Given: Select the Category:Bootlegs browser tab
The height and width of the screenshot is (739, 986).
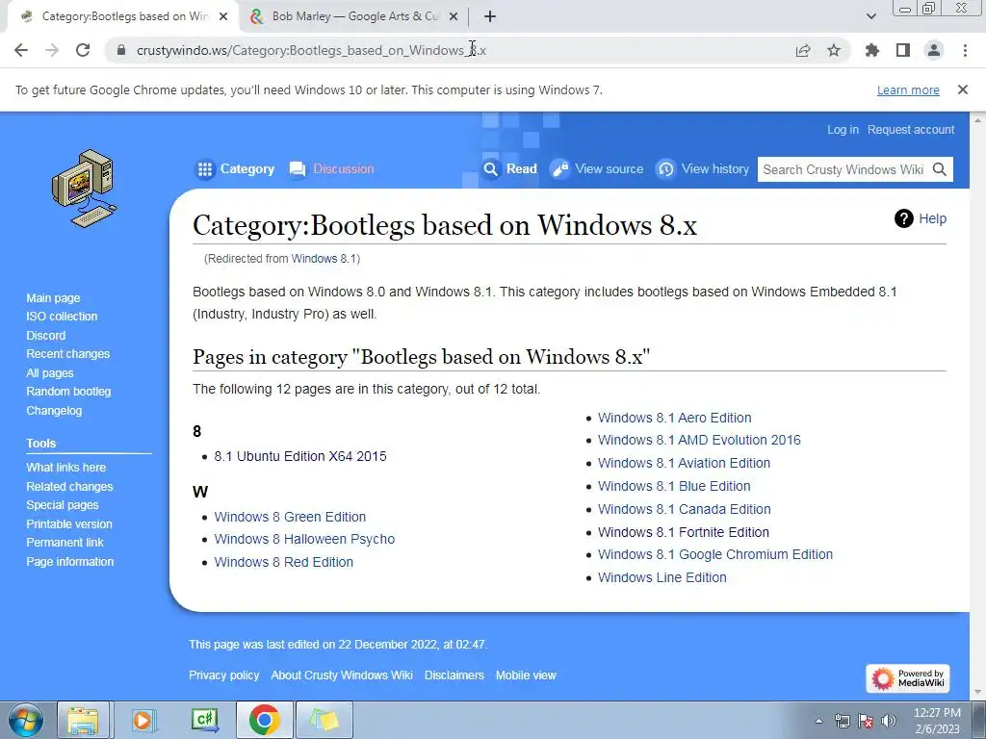Looking at the screenshot, I should pos(122,16).
